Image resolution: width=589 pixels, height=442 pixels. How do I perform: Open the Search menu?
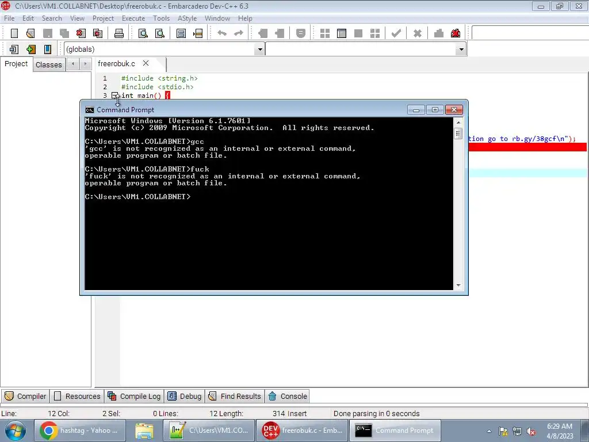click(x=52, y=18)
